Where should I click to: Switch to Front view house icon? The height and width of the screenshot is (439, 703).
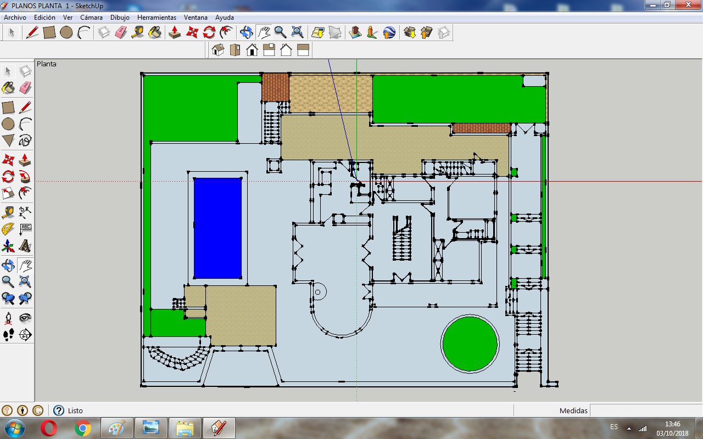tap(252, 50)
